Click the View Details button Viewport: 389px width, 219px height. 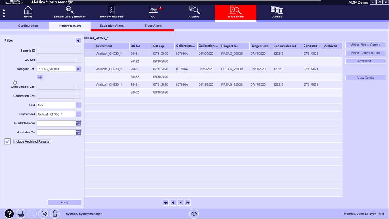365,78
